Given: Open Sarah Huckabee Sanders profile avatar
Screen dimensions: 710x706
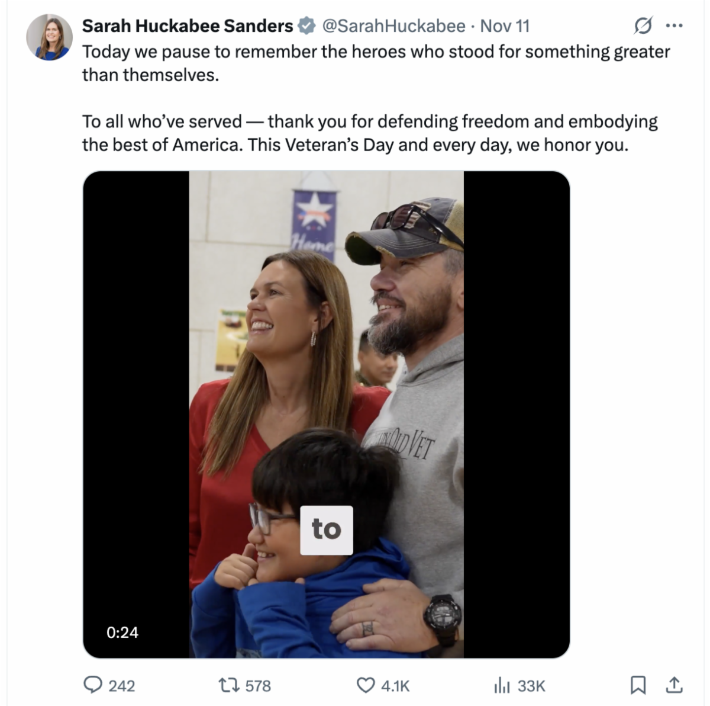Looking at the screenshot, I should coord(49,37).
